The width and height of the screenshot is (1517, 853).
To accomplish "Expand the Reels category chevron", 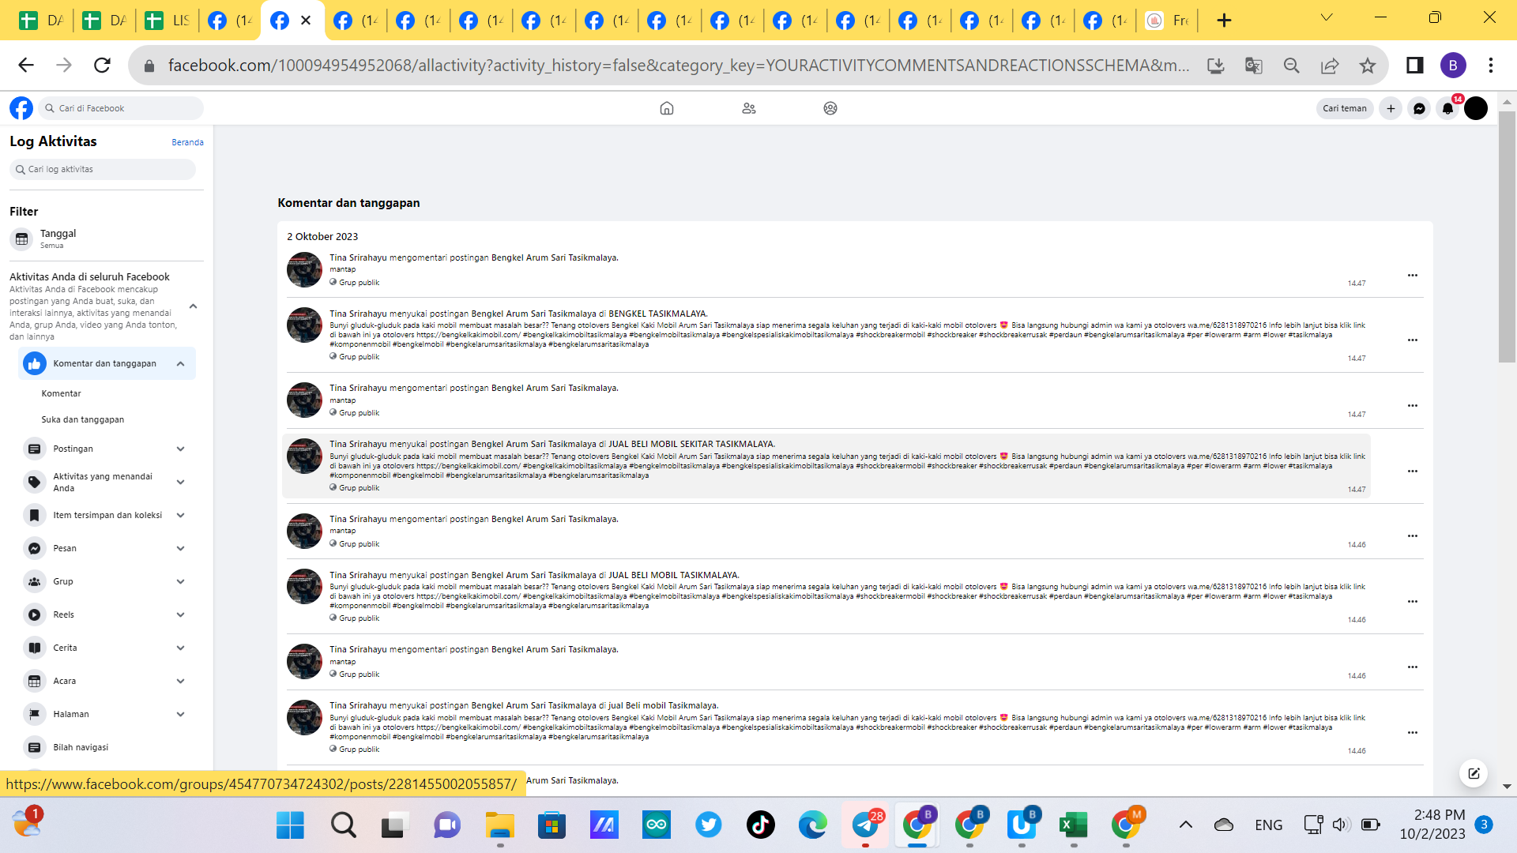I will pyautogui.click(x=181, y=614).
